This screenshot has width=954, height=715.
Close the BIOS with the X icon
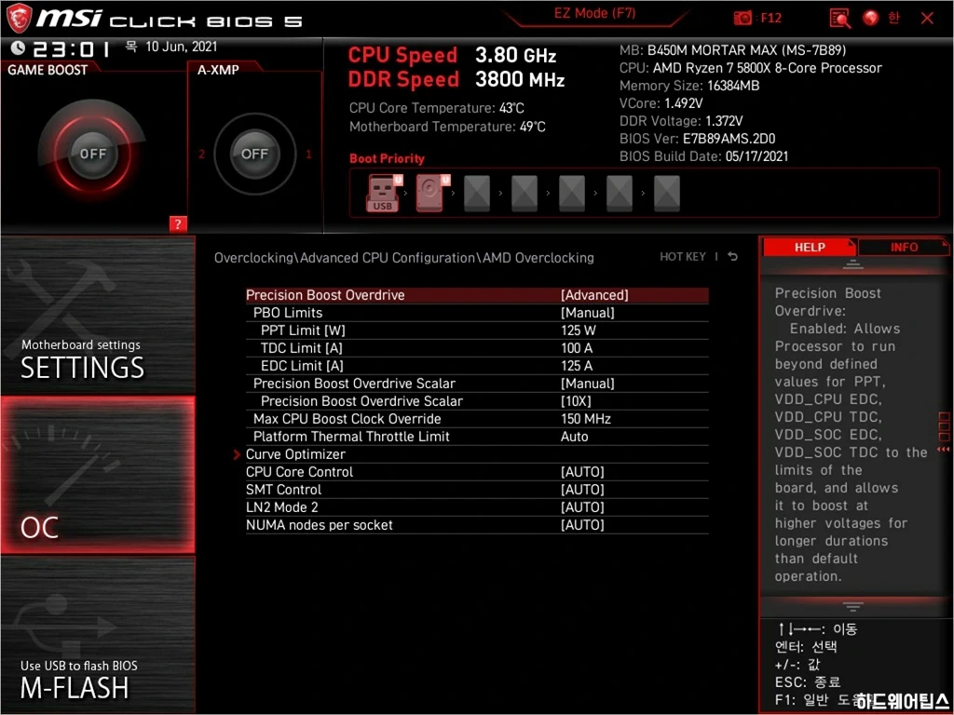[927, 19]
